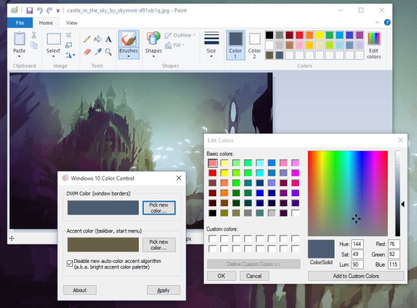Open the File menu tab
Screen dimensions: 417x308
(x=20, y=23)
